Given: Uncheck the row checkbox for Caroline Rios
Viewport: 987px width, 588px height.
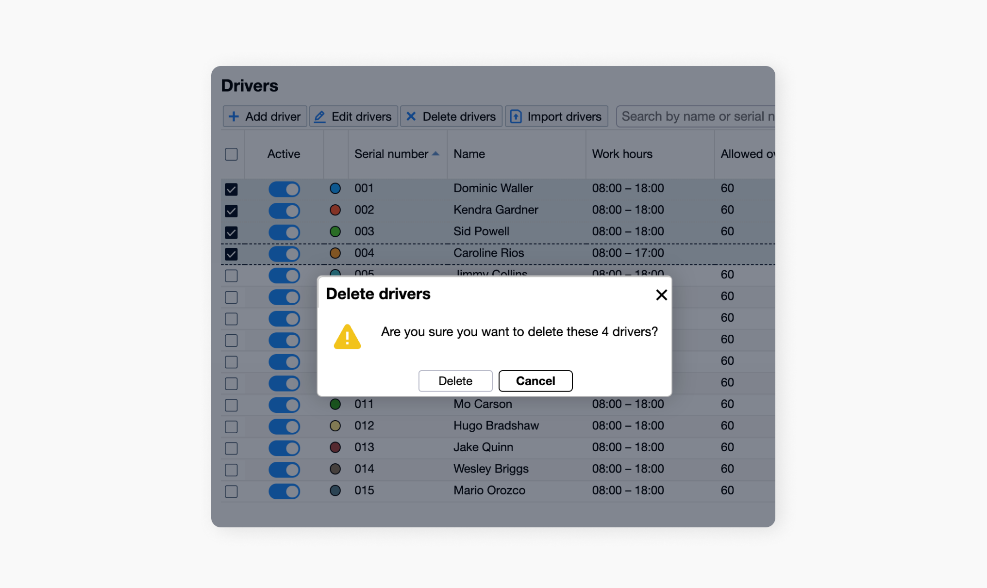Looking at the screenshot, I should pos(231,253).
